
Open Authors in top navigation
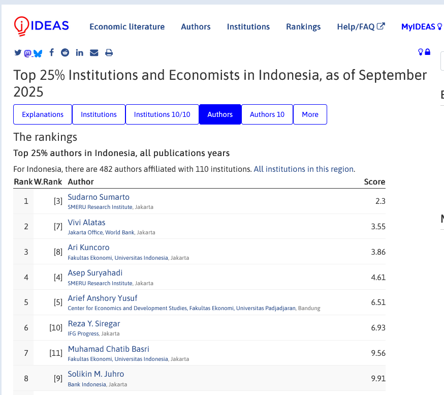coord(196,26)
